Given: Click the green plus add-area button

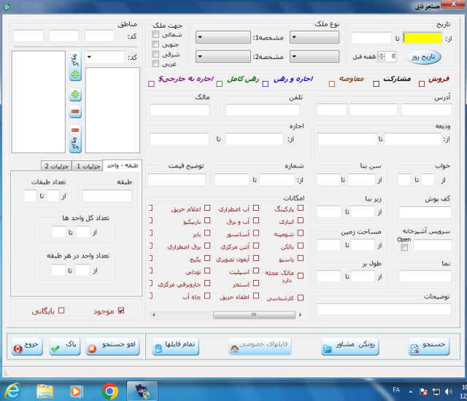Looking at the screenshot, I should pos(75,96).
